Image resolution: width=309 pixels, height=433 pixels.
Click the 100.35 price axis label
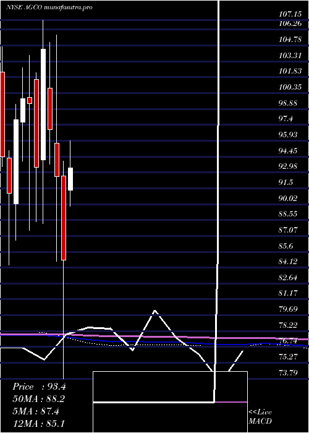[290, 87]
